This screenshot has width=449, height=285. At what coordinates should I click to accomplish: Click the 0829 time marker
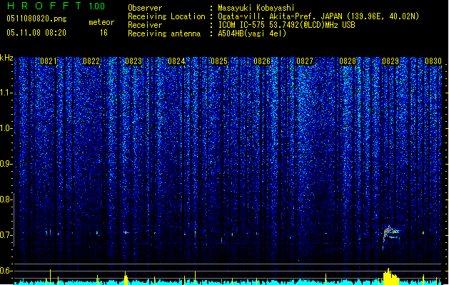[390, 61]
